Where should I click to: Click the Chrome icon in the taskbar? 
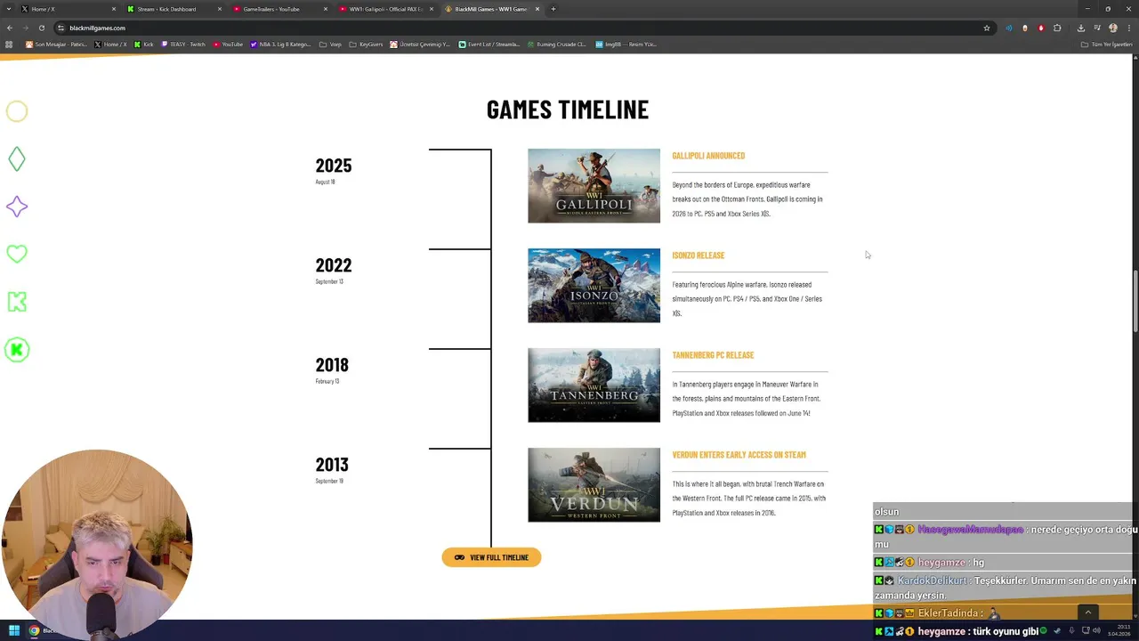(34, 630)
